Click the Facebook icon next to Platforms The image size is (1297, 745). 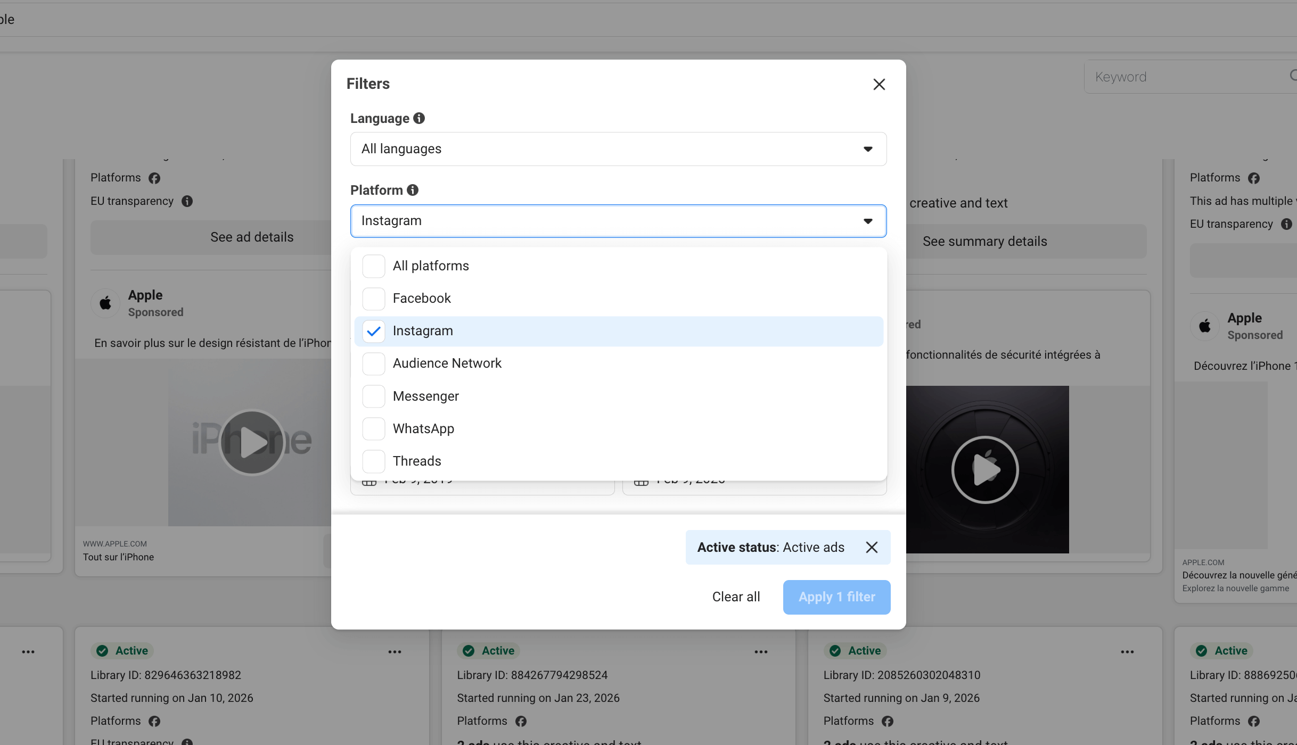[x=154, y=178]
